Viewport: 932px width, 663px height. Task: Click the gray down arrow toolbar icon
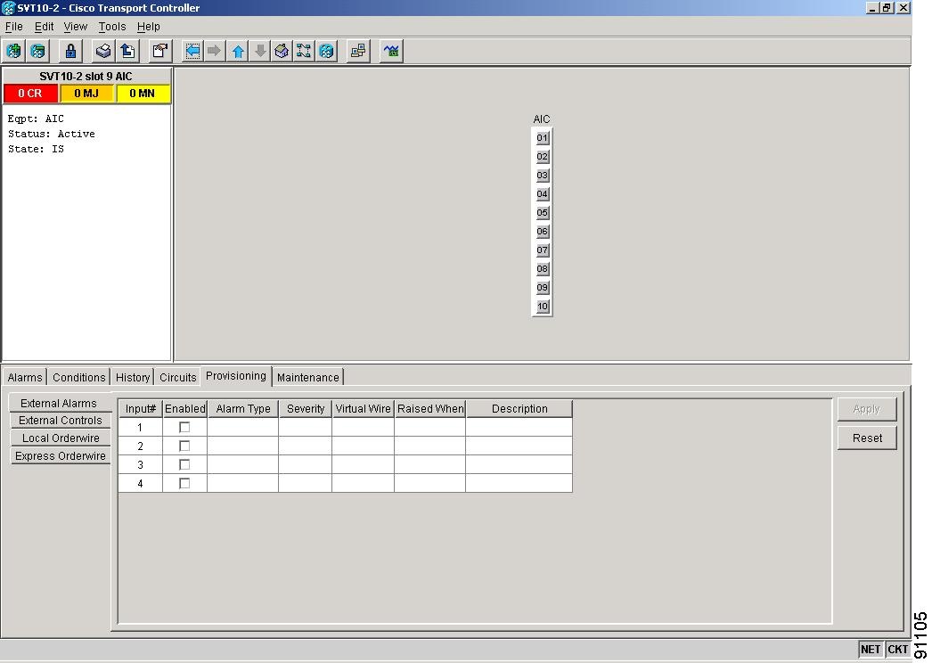[x=260, y=51]
